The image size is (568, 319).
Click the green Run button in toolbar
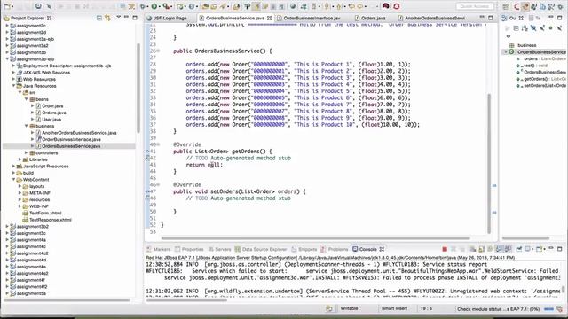click(154, 6)
